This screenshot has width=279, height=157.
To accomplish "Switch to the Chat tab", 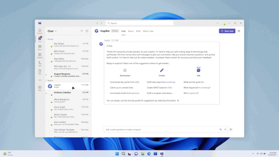I will coord(123,31).
